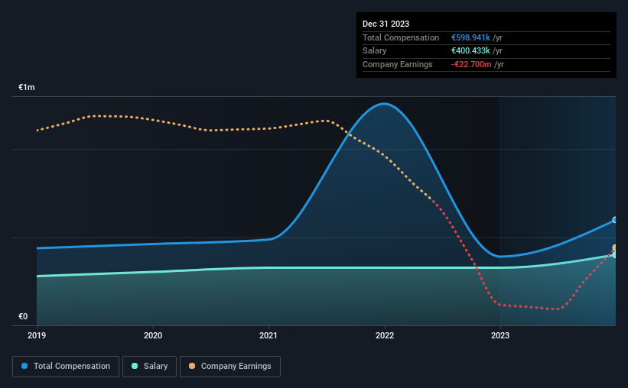
Task: Click the €400.433k salary value
Action: click(x=470, y=51)
